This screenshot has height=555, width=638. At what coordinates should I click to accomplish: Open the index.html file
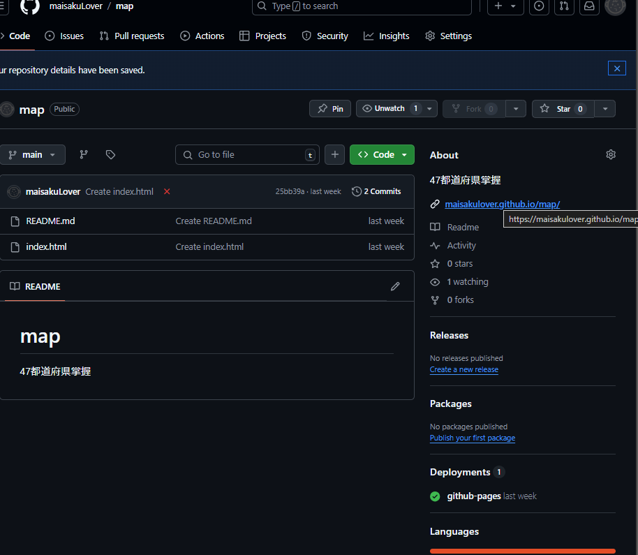click(46, 246)
